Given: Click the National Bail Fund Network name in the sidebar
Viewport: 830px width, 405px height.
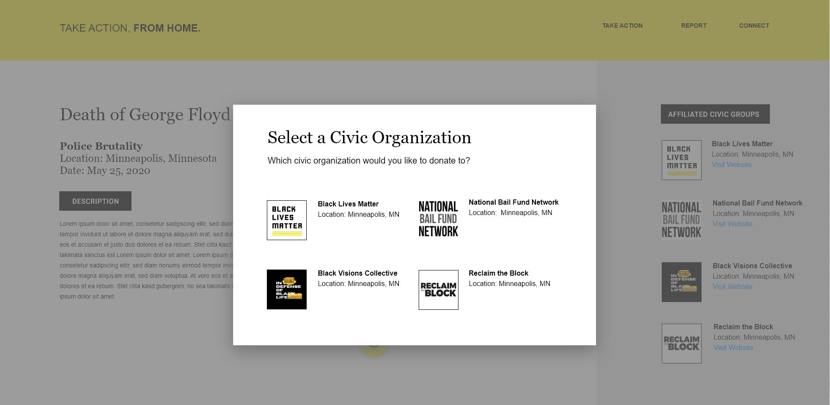Looking at the screenshot, I should (x=758, y=203).
